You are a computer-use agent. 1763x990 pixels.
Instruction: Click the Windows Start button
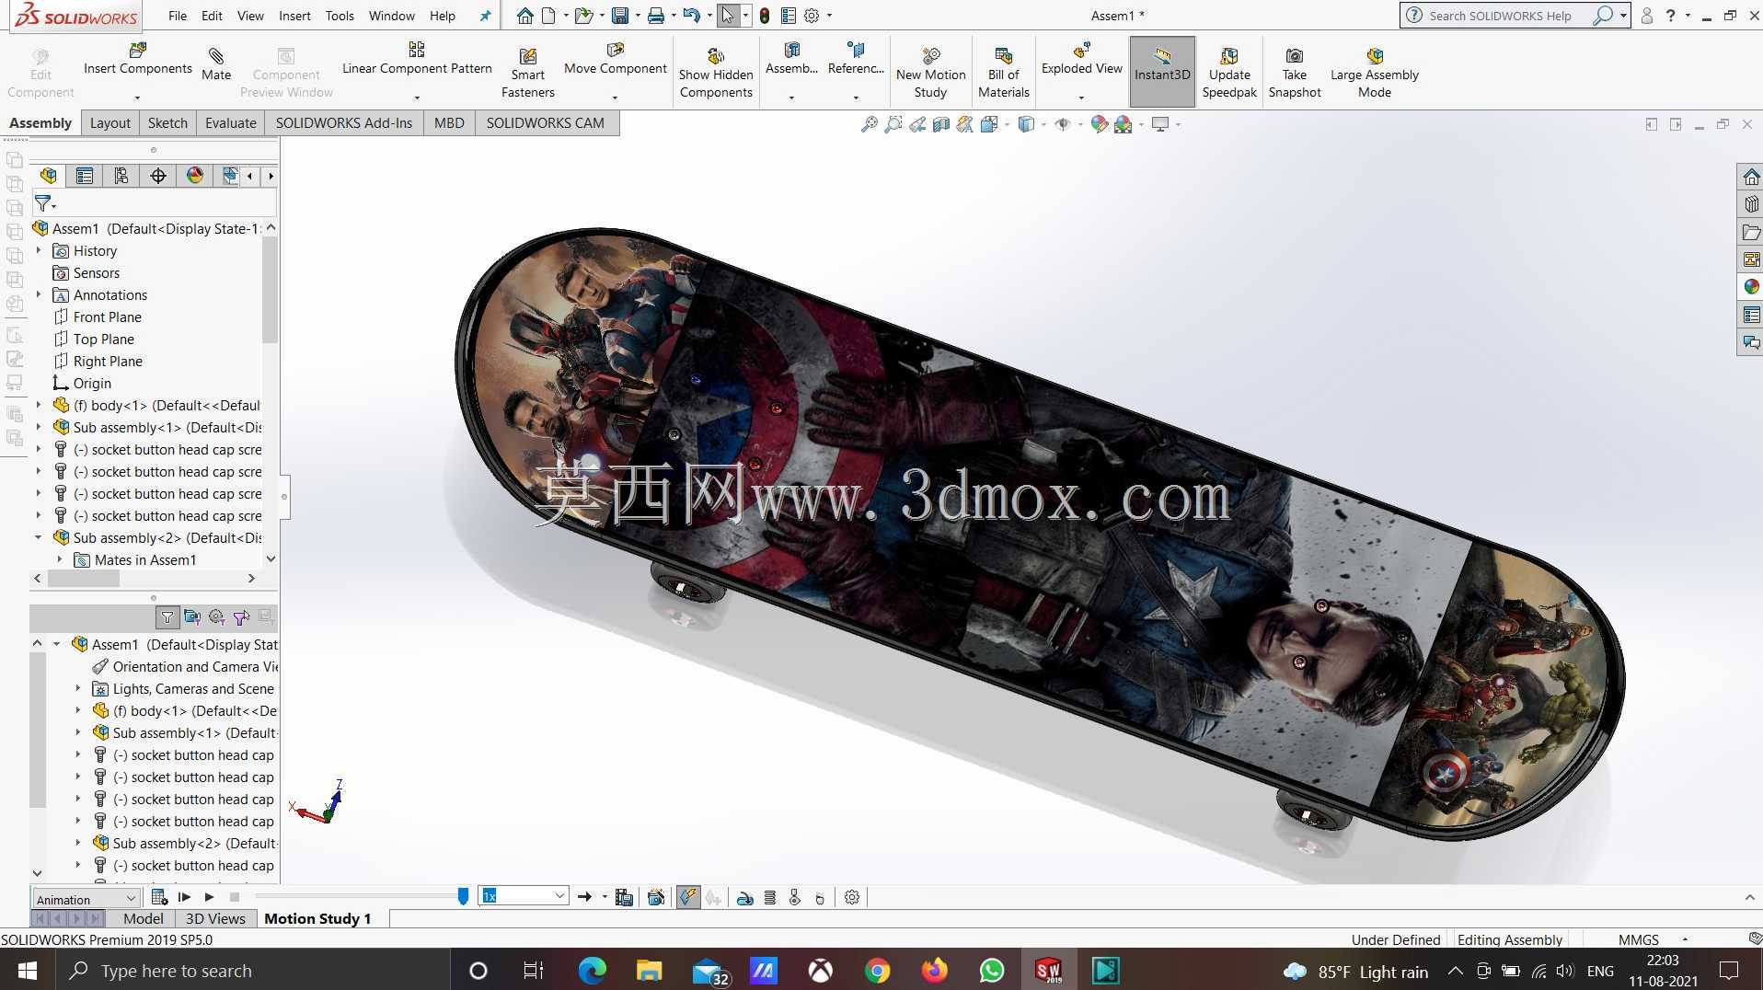(28, 971)
